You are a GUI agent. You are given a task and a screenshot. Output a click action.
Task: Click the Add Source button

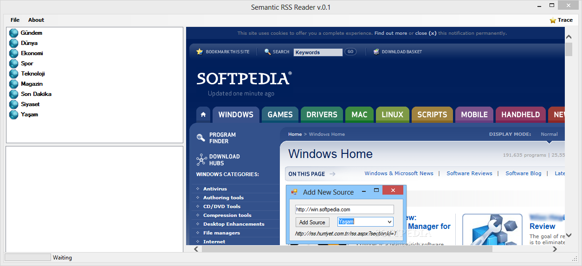click(x=312, y=222)
